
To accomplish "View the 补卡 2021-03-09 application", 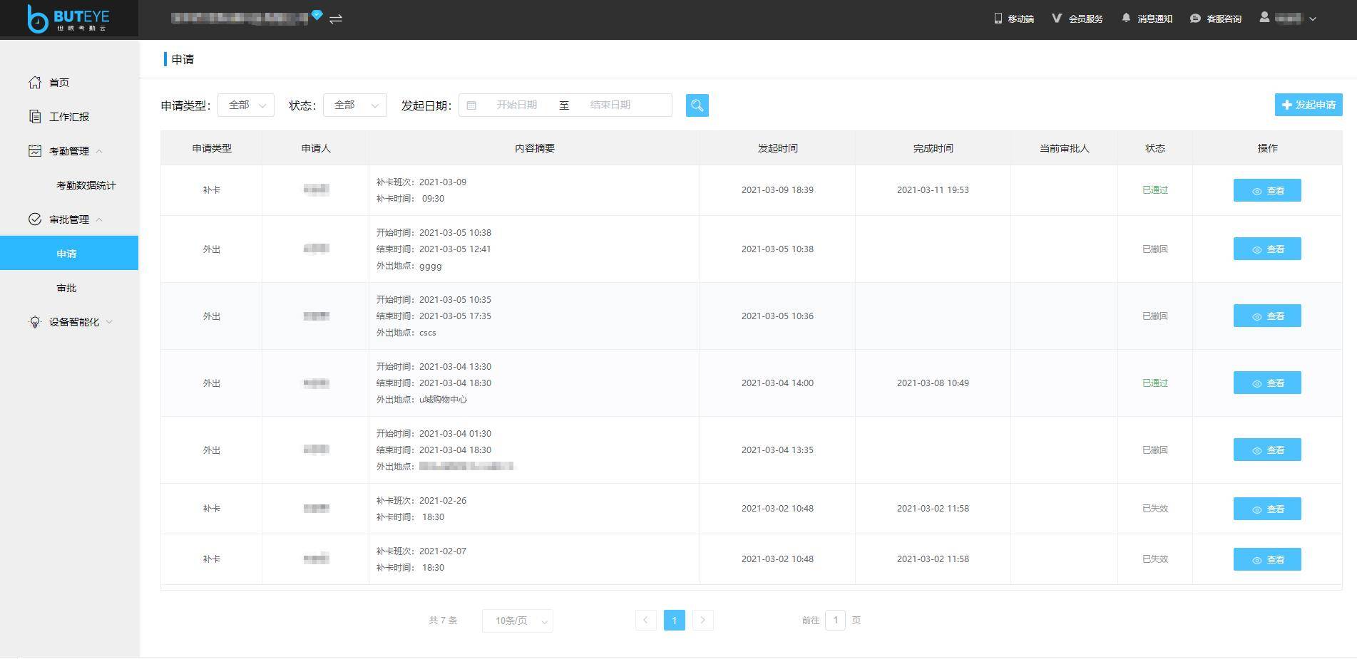I will click(1267, 190).
